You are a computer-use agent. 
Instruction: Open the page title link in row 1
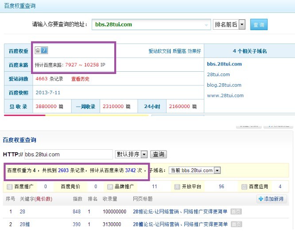180,212
